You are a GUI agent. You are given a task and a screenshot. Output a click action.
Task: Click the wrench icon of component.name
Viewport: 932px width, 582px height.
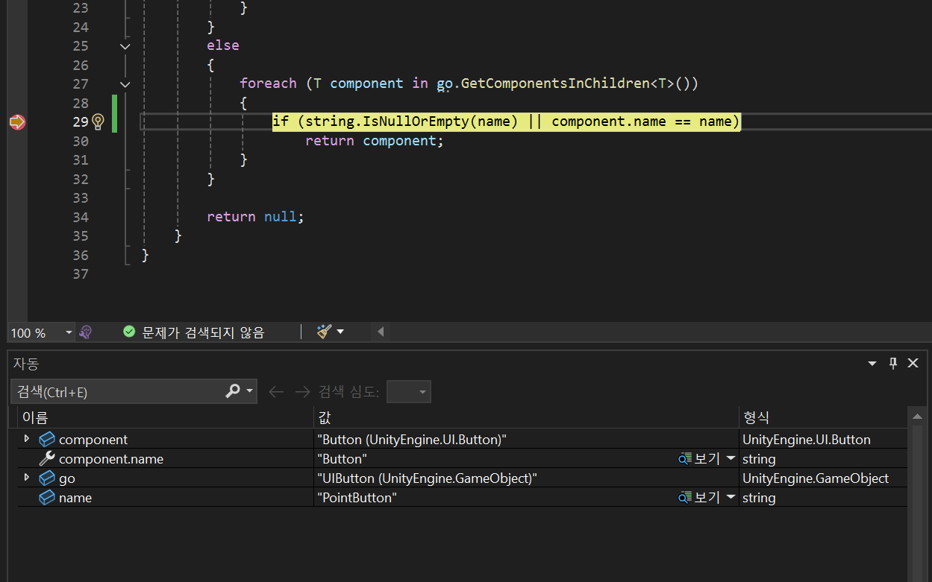click(x=47, y=459)
